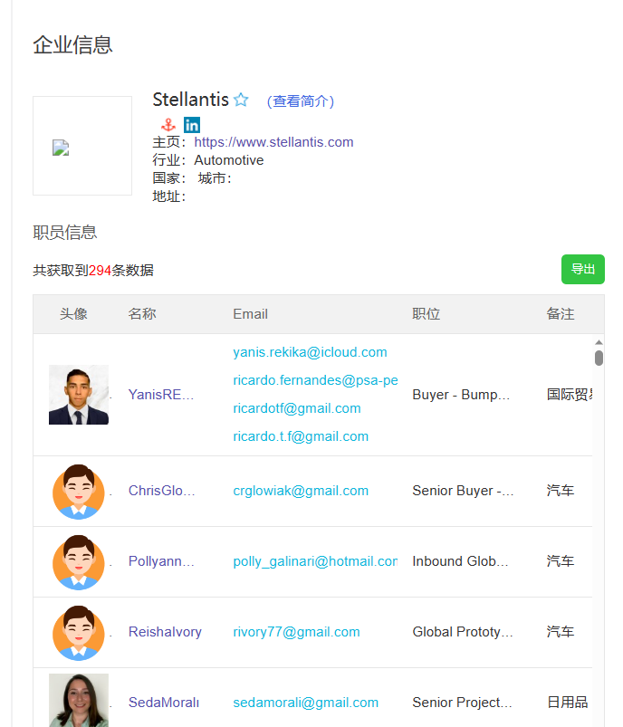Select the Buyer - Bump... position cell
Image resolution: width=623 pixels, height=727 pixels.
(461, 395)
